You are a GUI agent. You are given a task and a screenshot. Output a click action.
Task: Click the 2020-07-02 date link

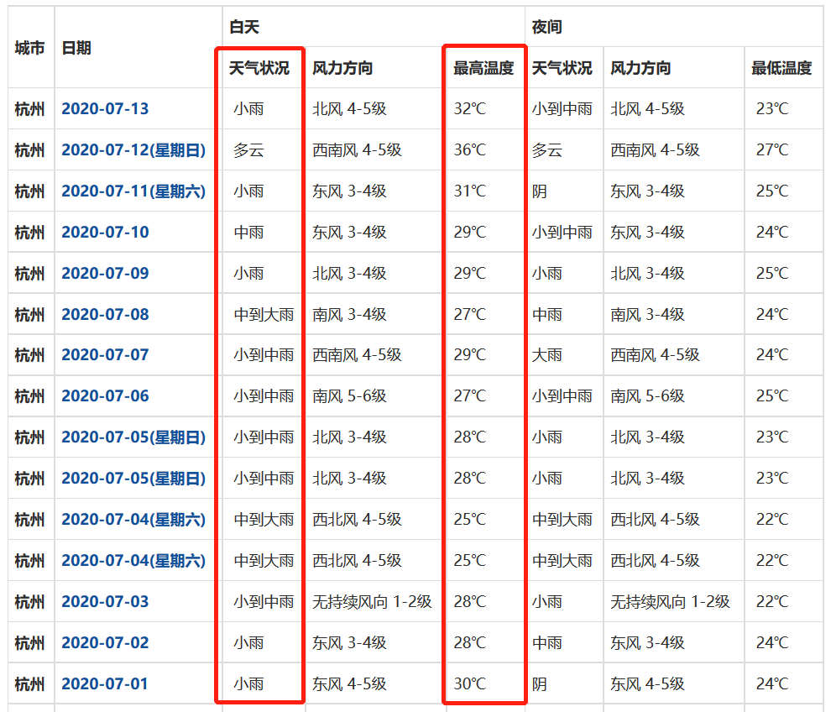click(105, 643)
